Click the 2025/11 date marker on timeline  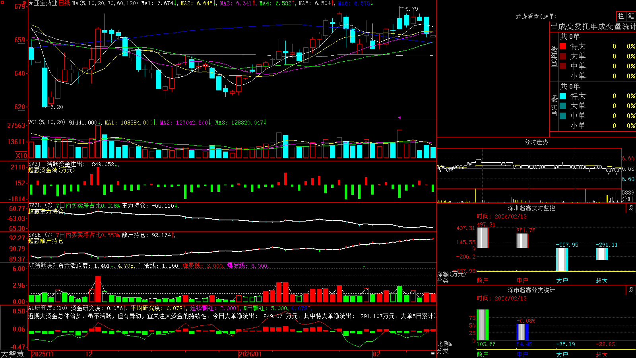pos(43,354)
